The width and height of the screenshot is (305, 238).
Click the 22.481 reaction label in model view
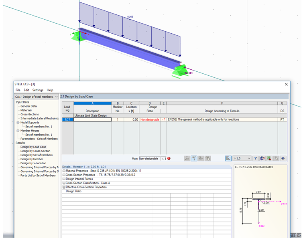[189, 73]
